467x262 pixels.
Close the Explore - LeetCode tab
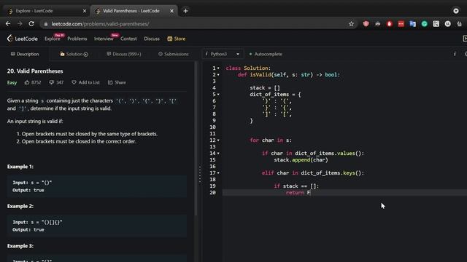[85, 11]
